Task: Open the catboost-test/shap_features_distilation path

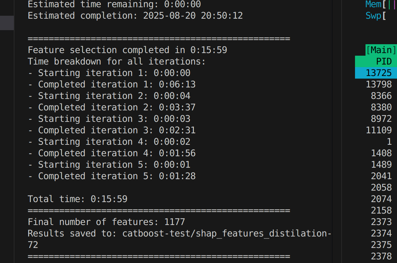Action: click(226, 234)
